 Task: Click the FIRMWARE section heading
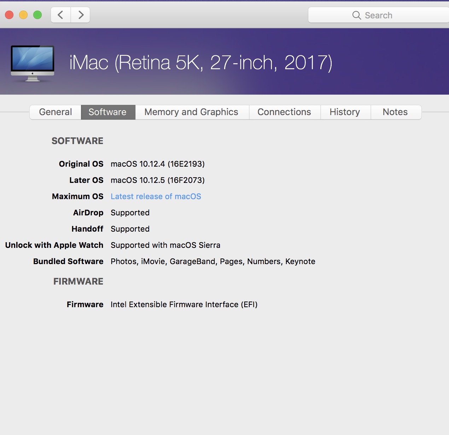click(78, 281)
